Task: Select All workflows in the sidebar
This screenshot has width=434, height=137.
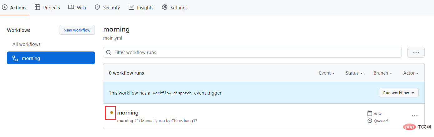Action: [27, 44]
